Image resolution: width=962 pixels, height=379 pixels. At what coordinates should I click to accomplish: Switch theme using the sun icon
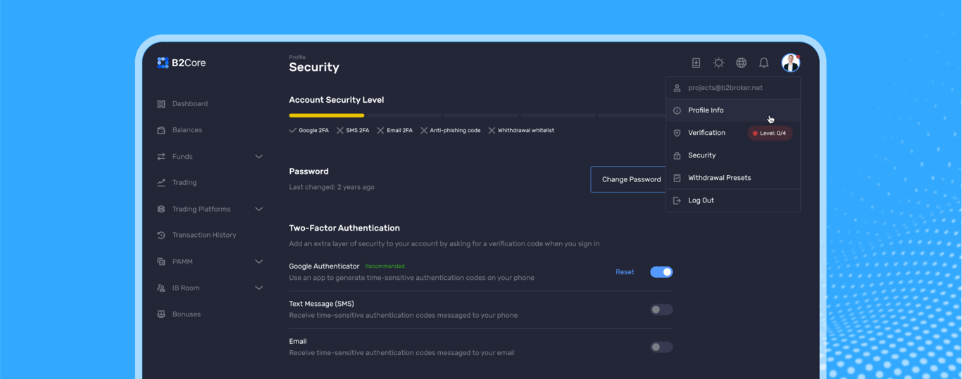tap(718, 63)
